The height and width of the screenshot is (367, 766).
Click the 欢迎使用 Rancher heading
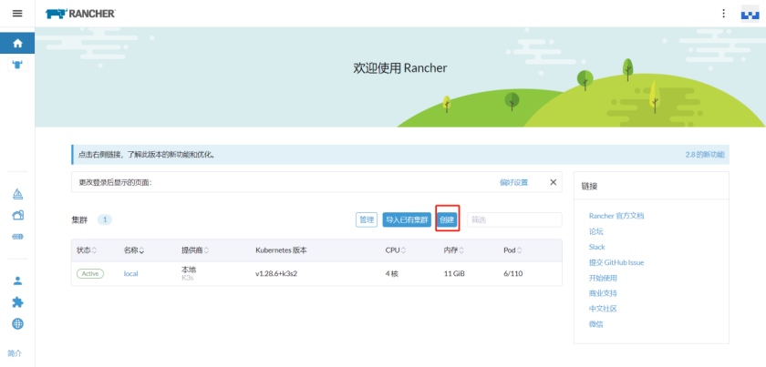click(400, 68)
